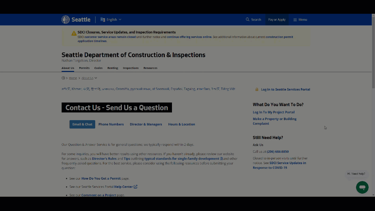Select the Phone Numbers tab

[111, 124]
